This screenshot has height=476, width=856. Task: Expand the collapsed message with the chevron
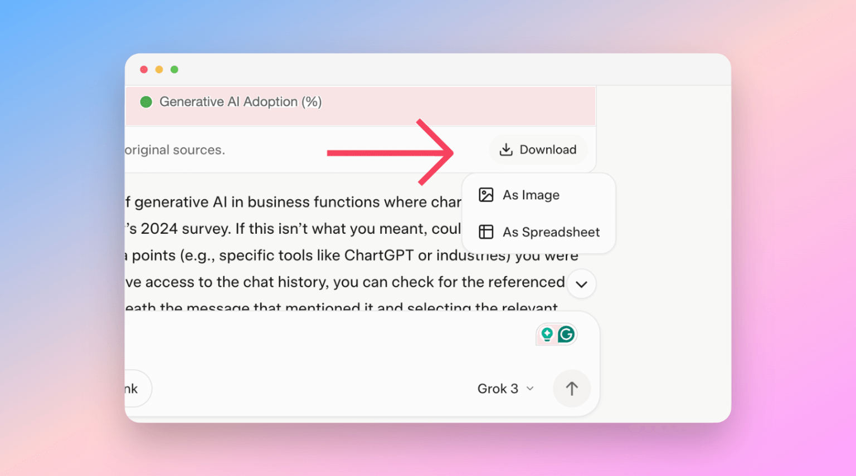[581, 284]
